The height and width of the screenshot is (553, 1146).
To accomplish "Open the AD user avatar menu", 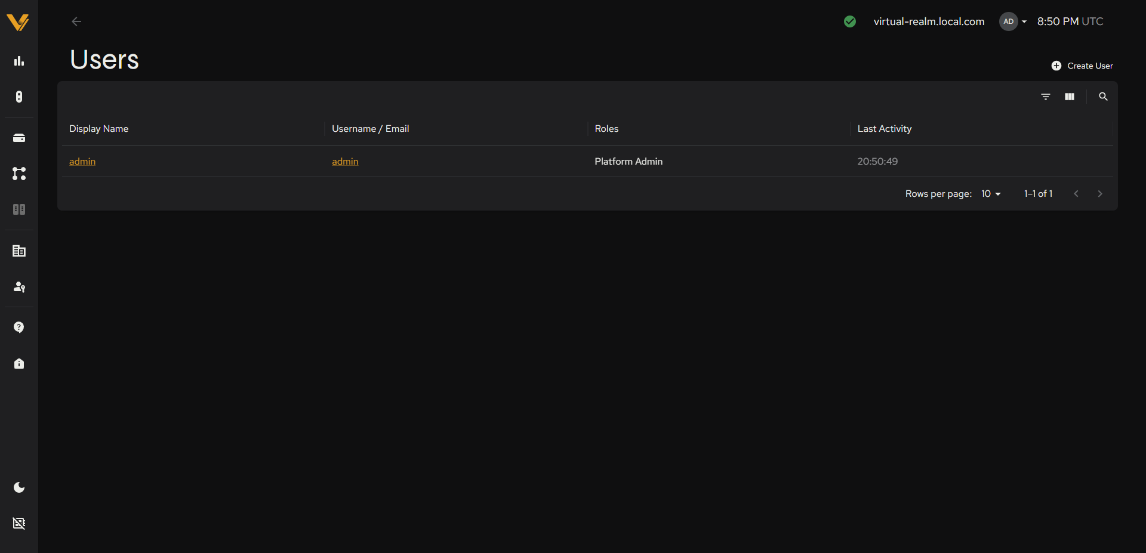I will 1013,21.
